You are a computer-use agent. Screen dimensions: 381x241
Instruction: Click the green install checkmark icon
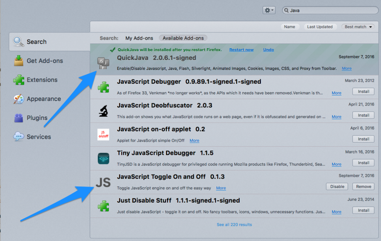112,50
